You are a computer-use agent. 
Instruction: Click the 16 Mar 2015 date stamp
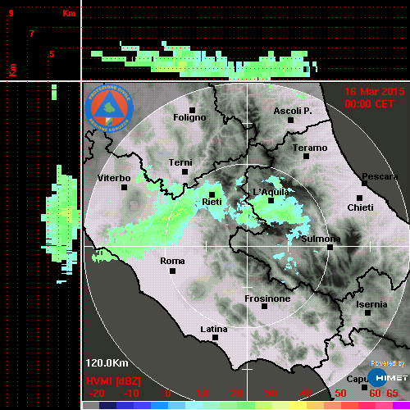tap(375, 92)
